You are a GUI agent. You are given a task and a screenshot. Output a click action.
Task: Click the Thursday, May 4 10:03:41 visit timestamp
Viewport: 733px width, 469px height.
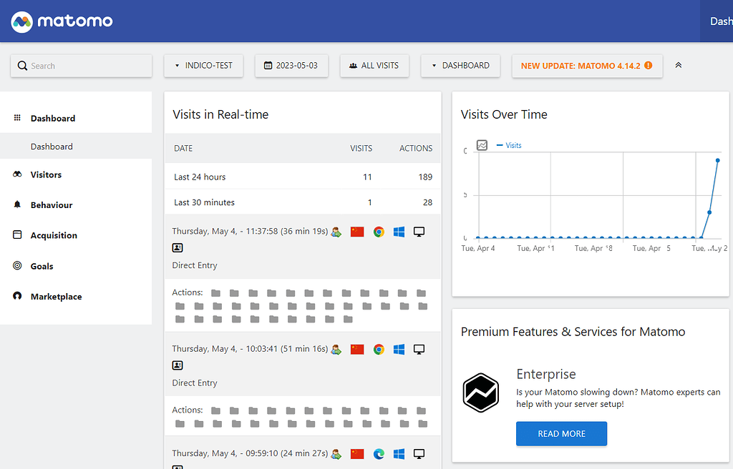pyautogui.click(x=250, y=349)
